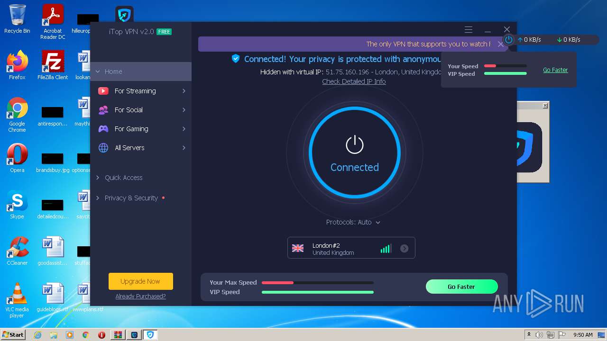This screenshot has width=607, height=341.
Task: Click the FREE badge next to title
Action: coord(164,32)
